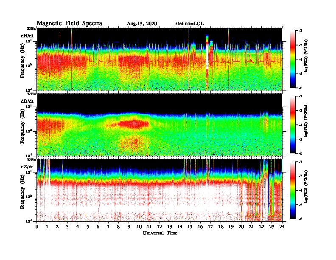Click the "24" hour tick on the time axis
This screenshot has height=260, width=336.
point(282,227)
